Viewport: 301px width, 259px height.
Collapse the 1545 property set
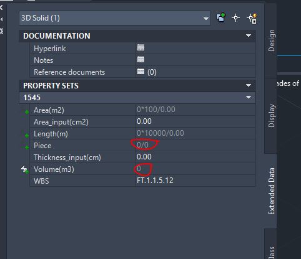249,97
